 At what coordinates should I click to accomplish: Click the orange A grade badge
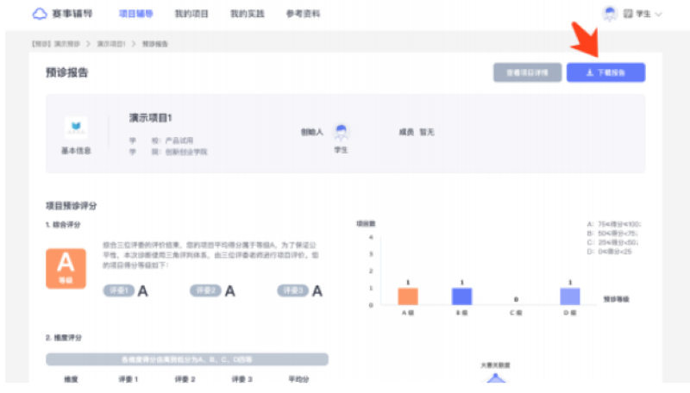pyautogui.click(x=66, y=266)
